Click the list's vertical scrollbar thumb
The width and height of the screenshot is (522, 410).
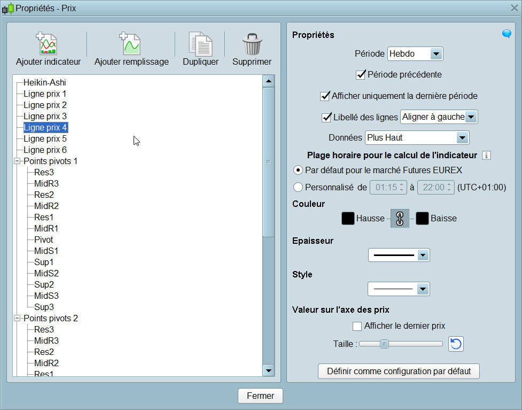[268, 162]
